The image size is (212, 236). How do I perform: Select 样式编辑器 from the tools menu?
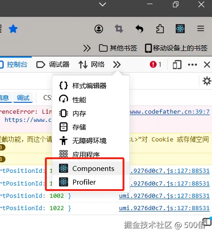[91, 85]
